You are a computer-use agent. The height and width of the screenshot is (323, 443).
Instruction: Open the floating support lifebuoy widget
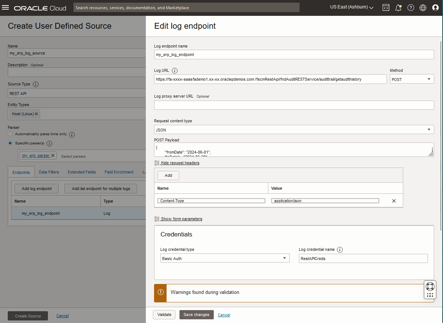click(430, 286)
